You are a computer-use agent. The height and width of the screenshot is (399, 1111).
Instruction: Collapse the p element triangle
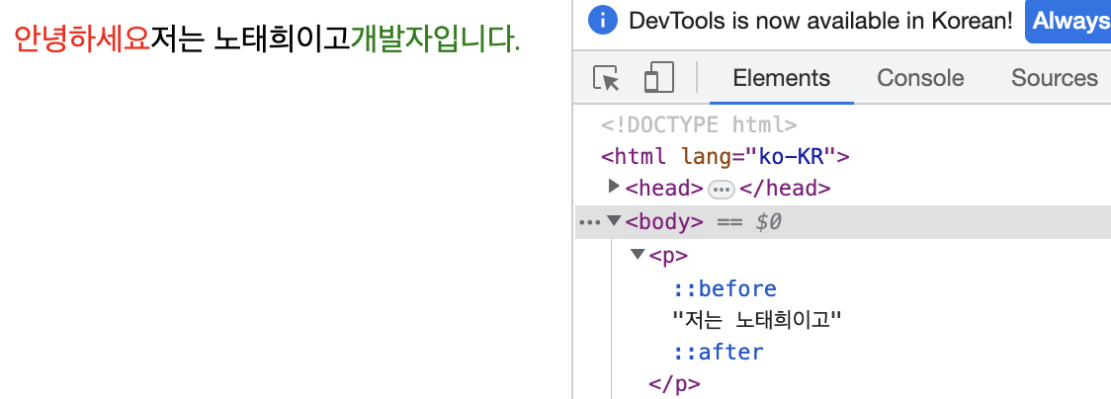[x=638, y=254]
